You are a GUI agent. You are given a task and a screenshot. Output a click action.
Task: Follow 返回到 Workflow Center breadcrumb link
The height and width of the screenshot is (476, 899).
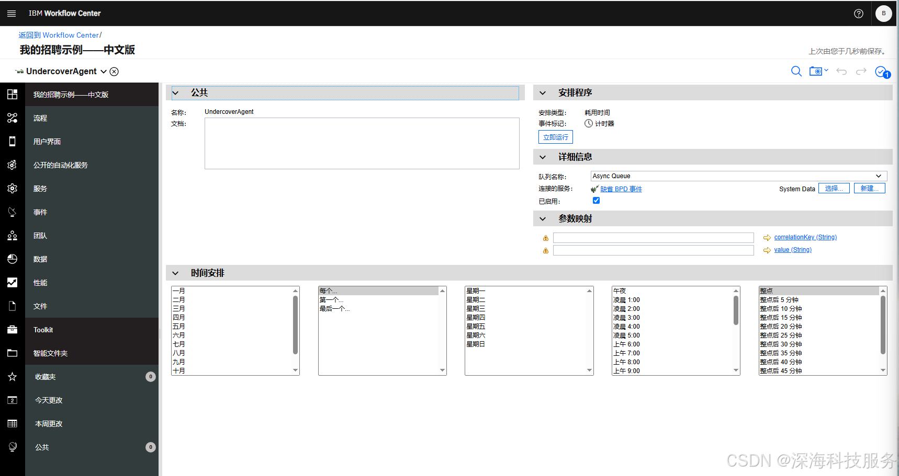coord(59,35)
